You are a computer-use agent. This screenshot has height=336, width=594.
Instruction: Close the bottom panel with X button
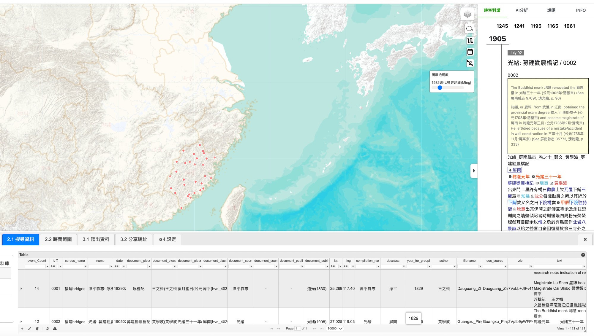point(585,239)
